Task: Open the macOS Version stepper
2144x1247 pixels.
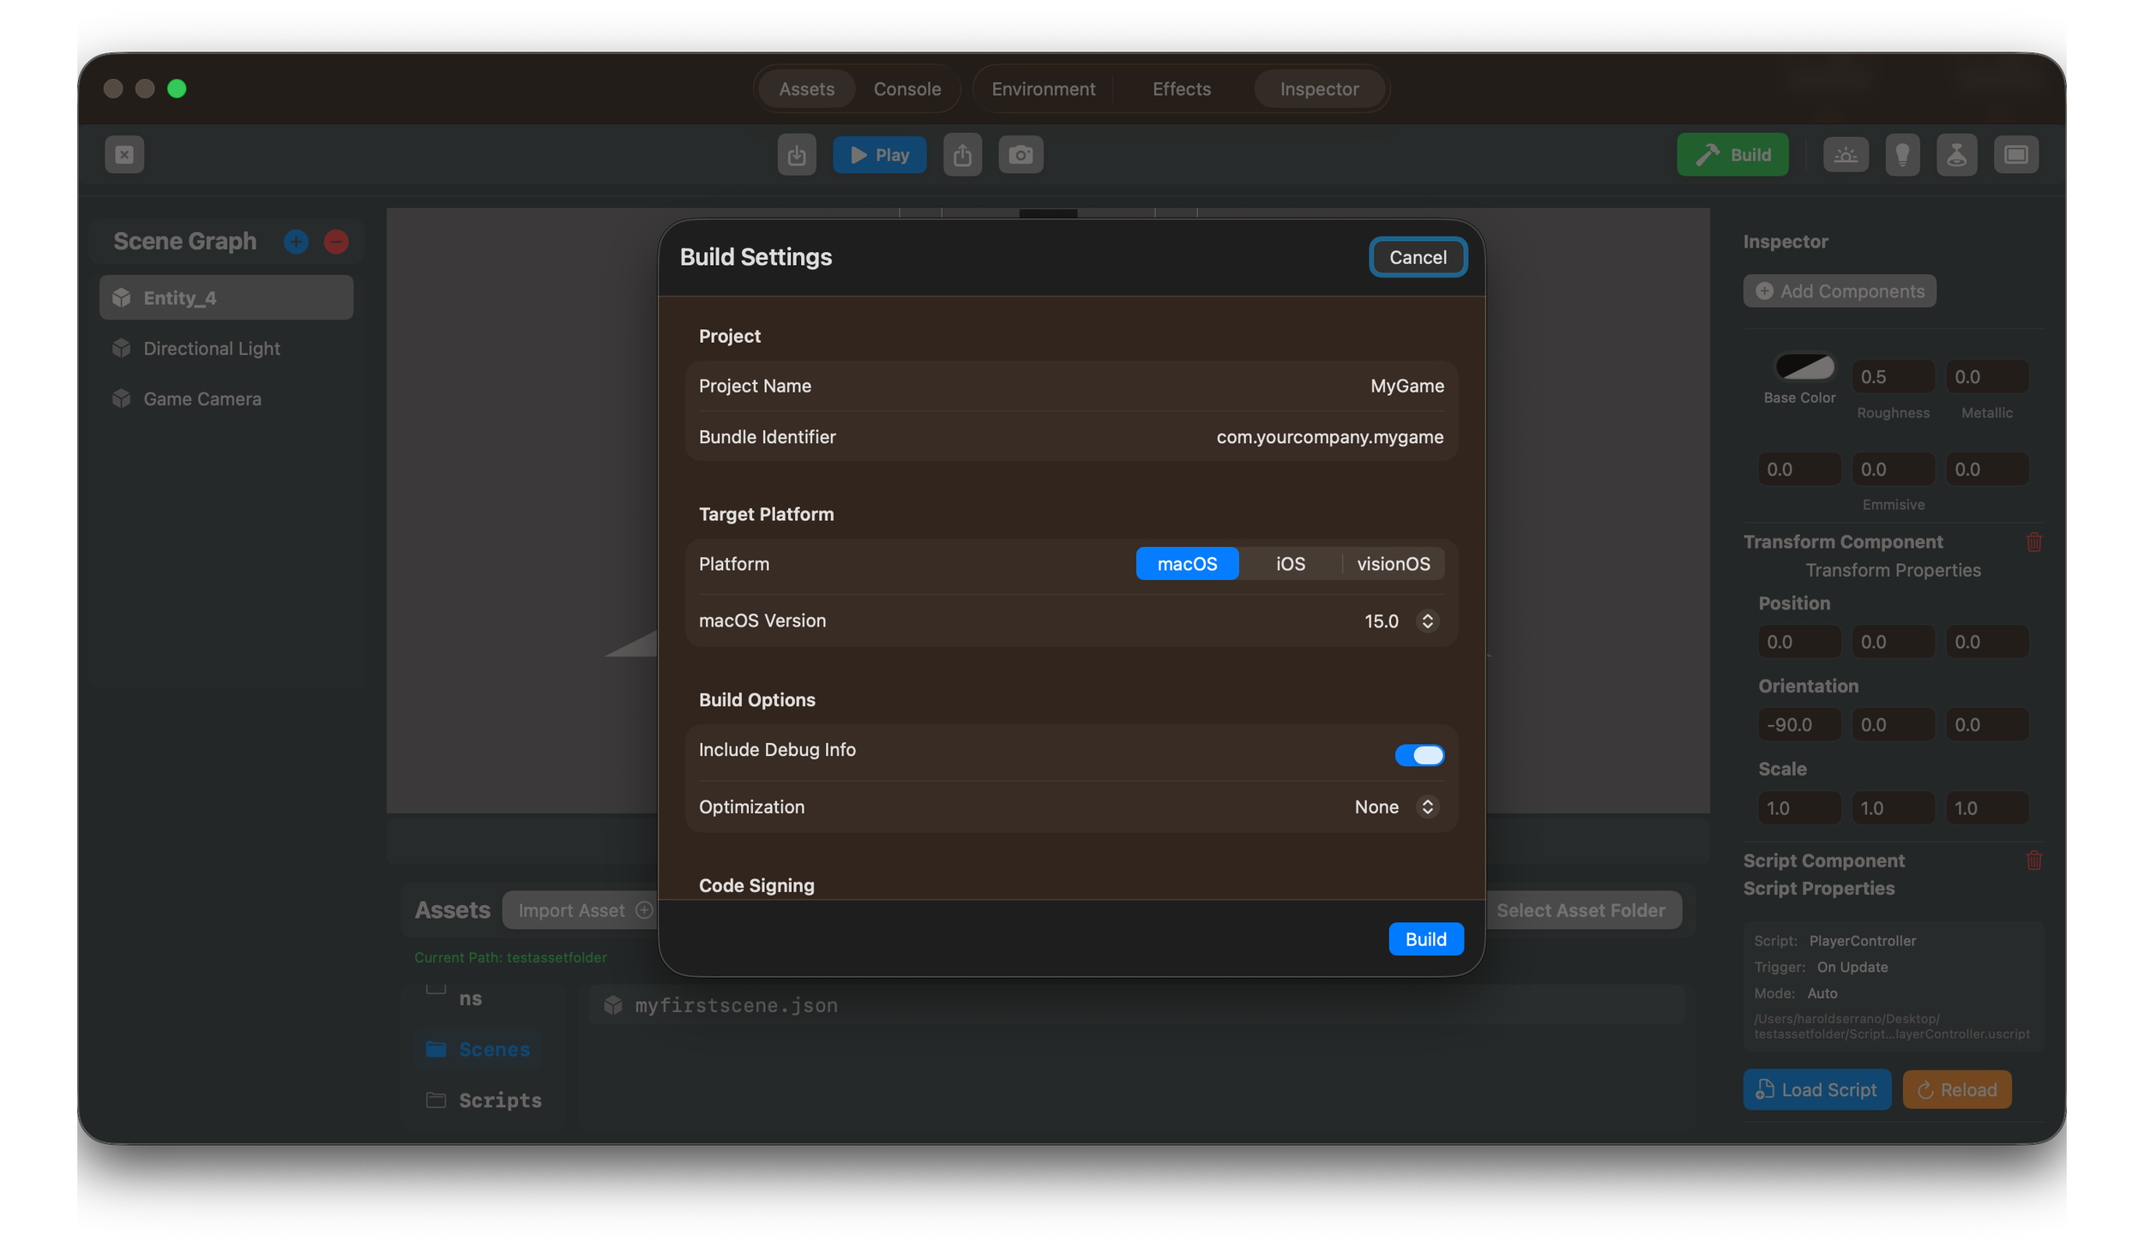Action: 1427,621
